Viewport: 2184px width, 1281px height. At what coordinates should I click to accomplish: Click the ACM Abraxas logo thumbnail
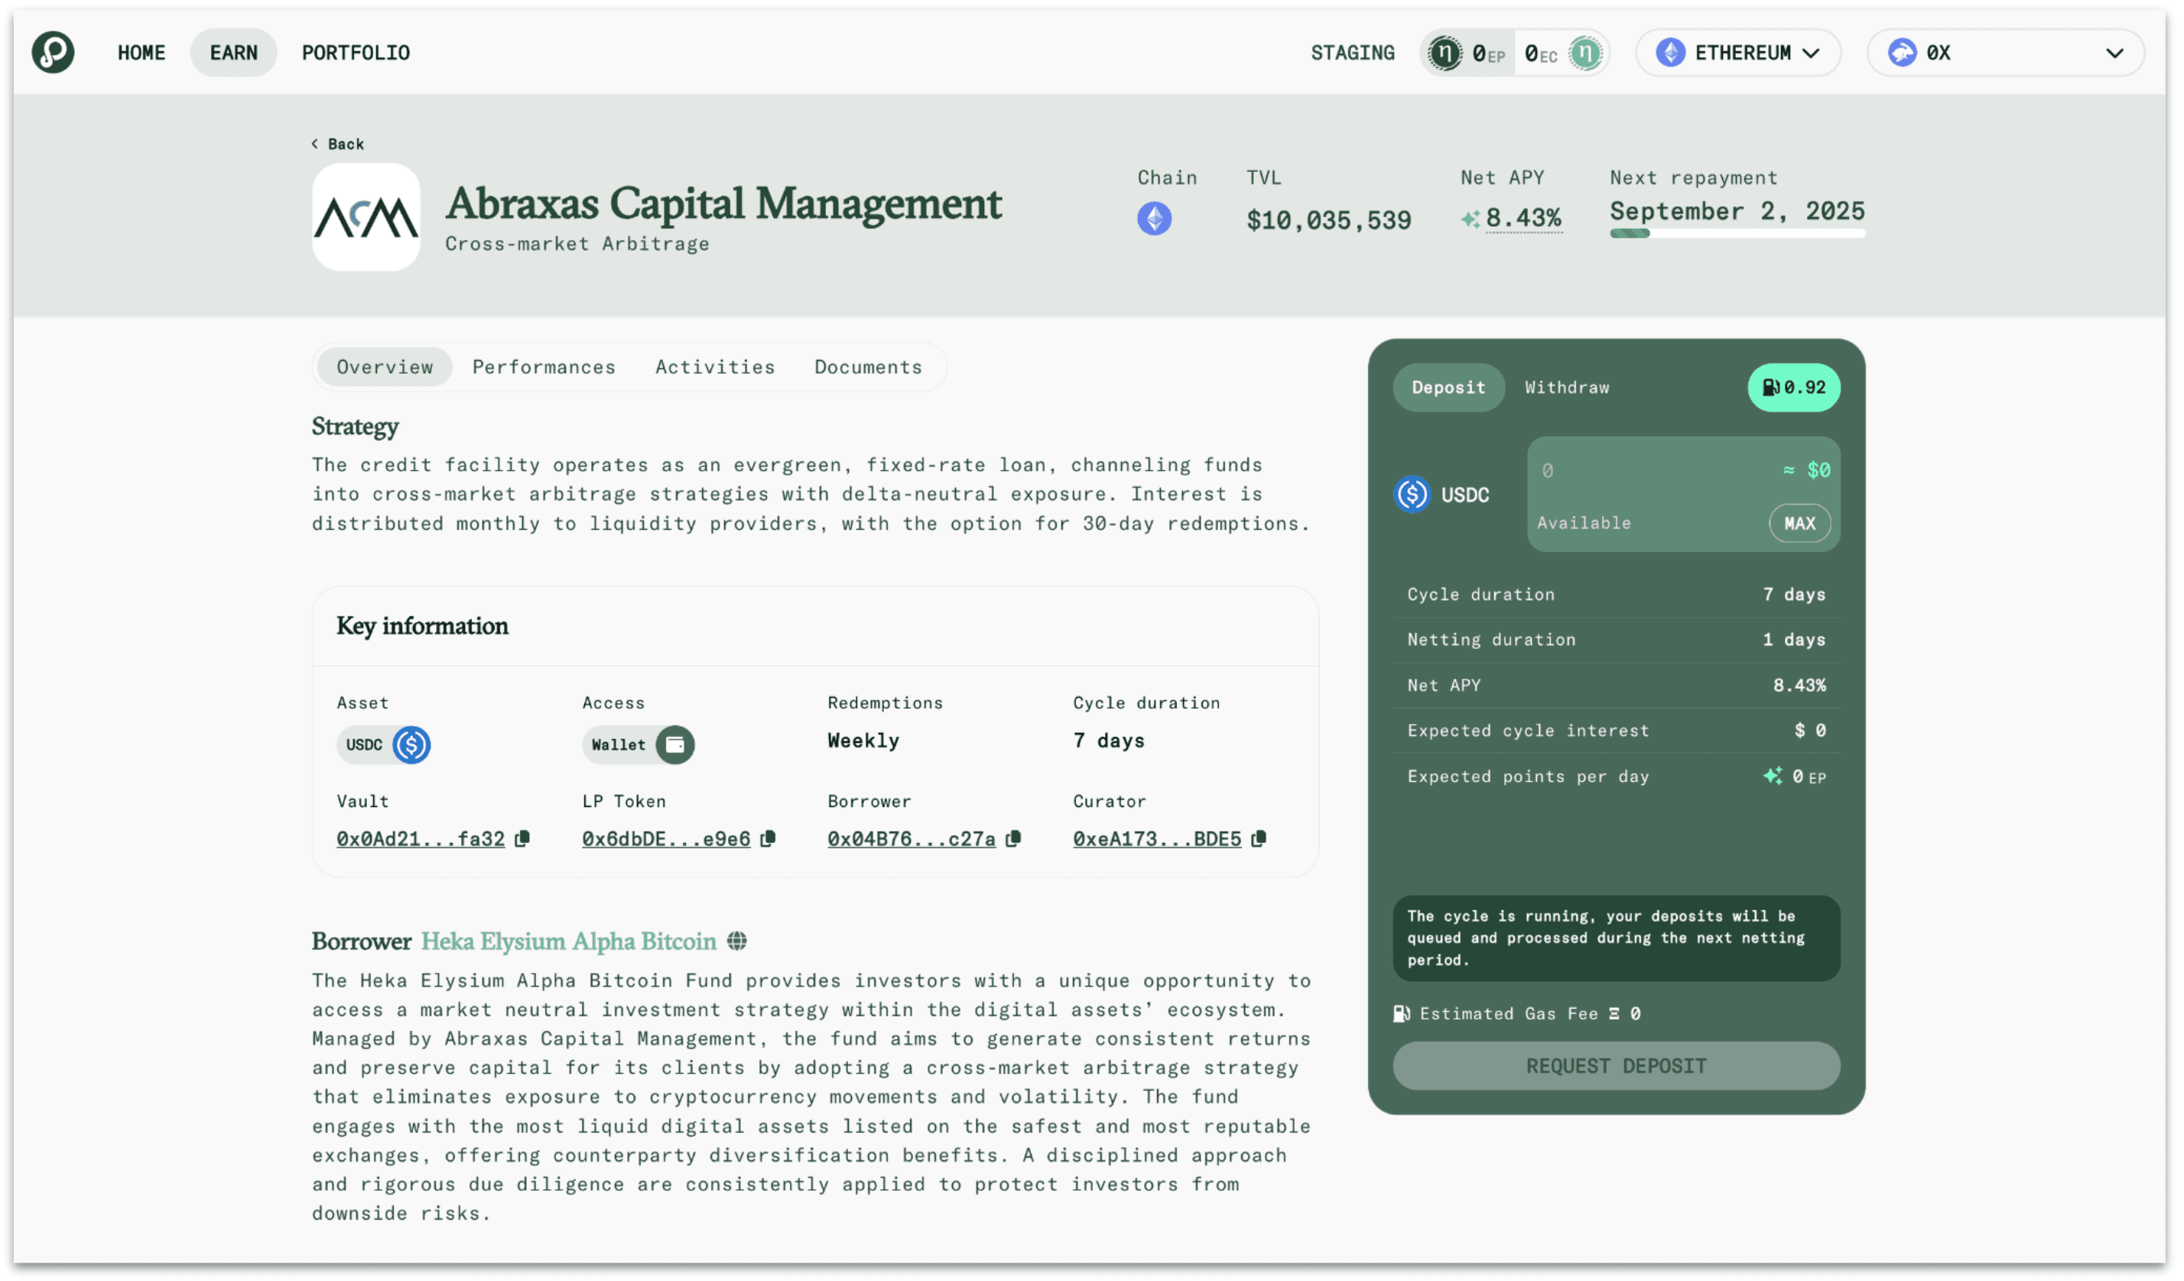tap(366, 216)
